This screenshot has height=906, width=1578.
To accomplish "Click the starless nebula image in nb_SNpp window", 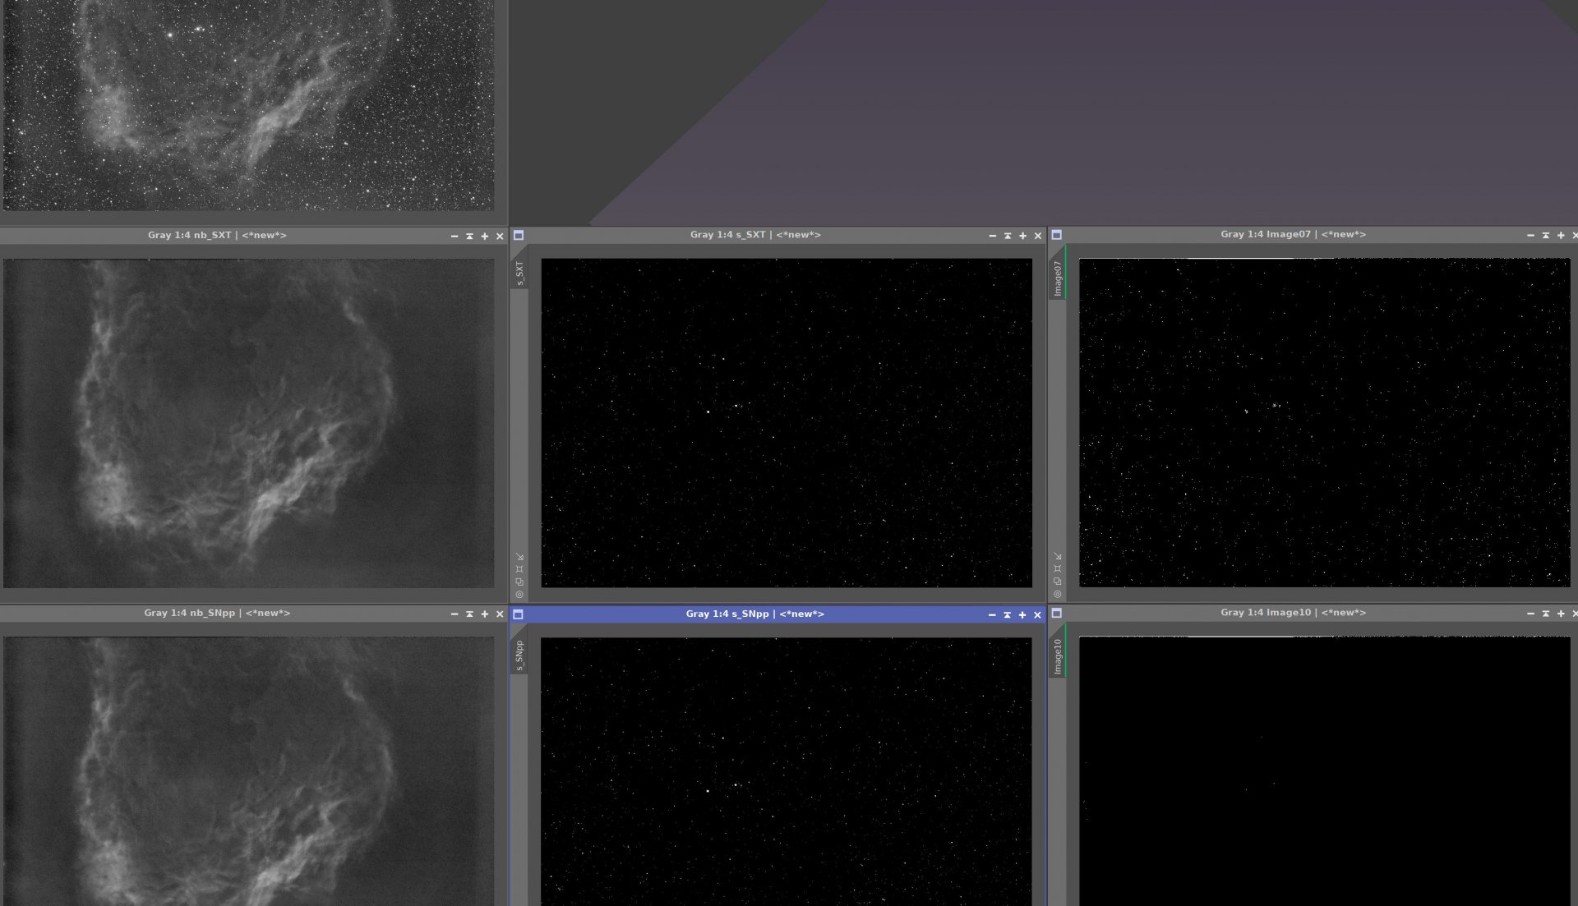I will coord(249,771).
